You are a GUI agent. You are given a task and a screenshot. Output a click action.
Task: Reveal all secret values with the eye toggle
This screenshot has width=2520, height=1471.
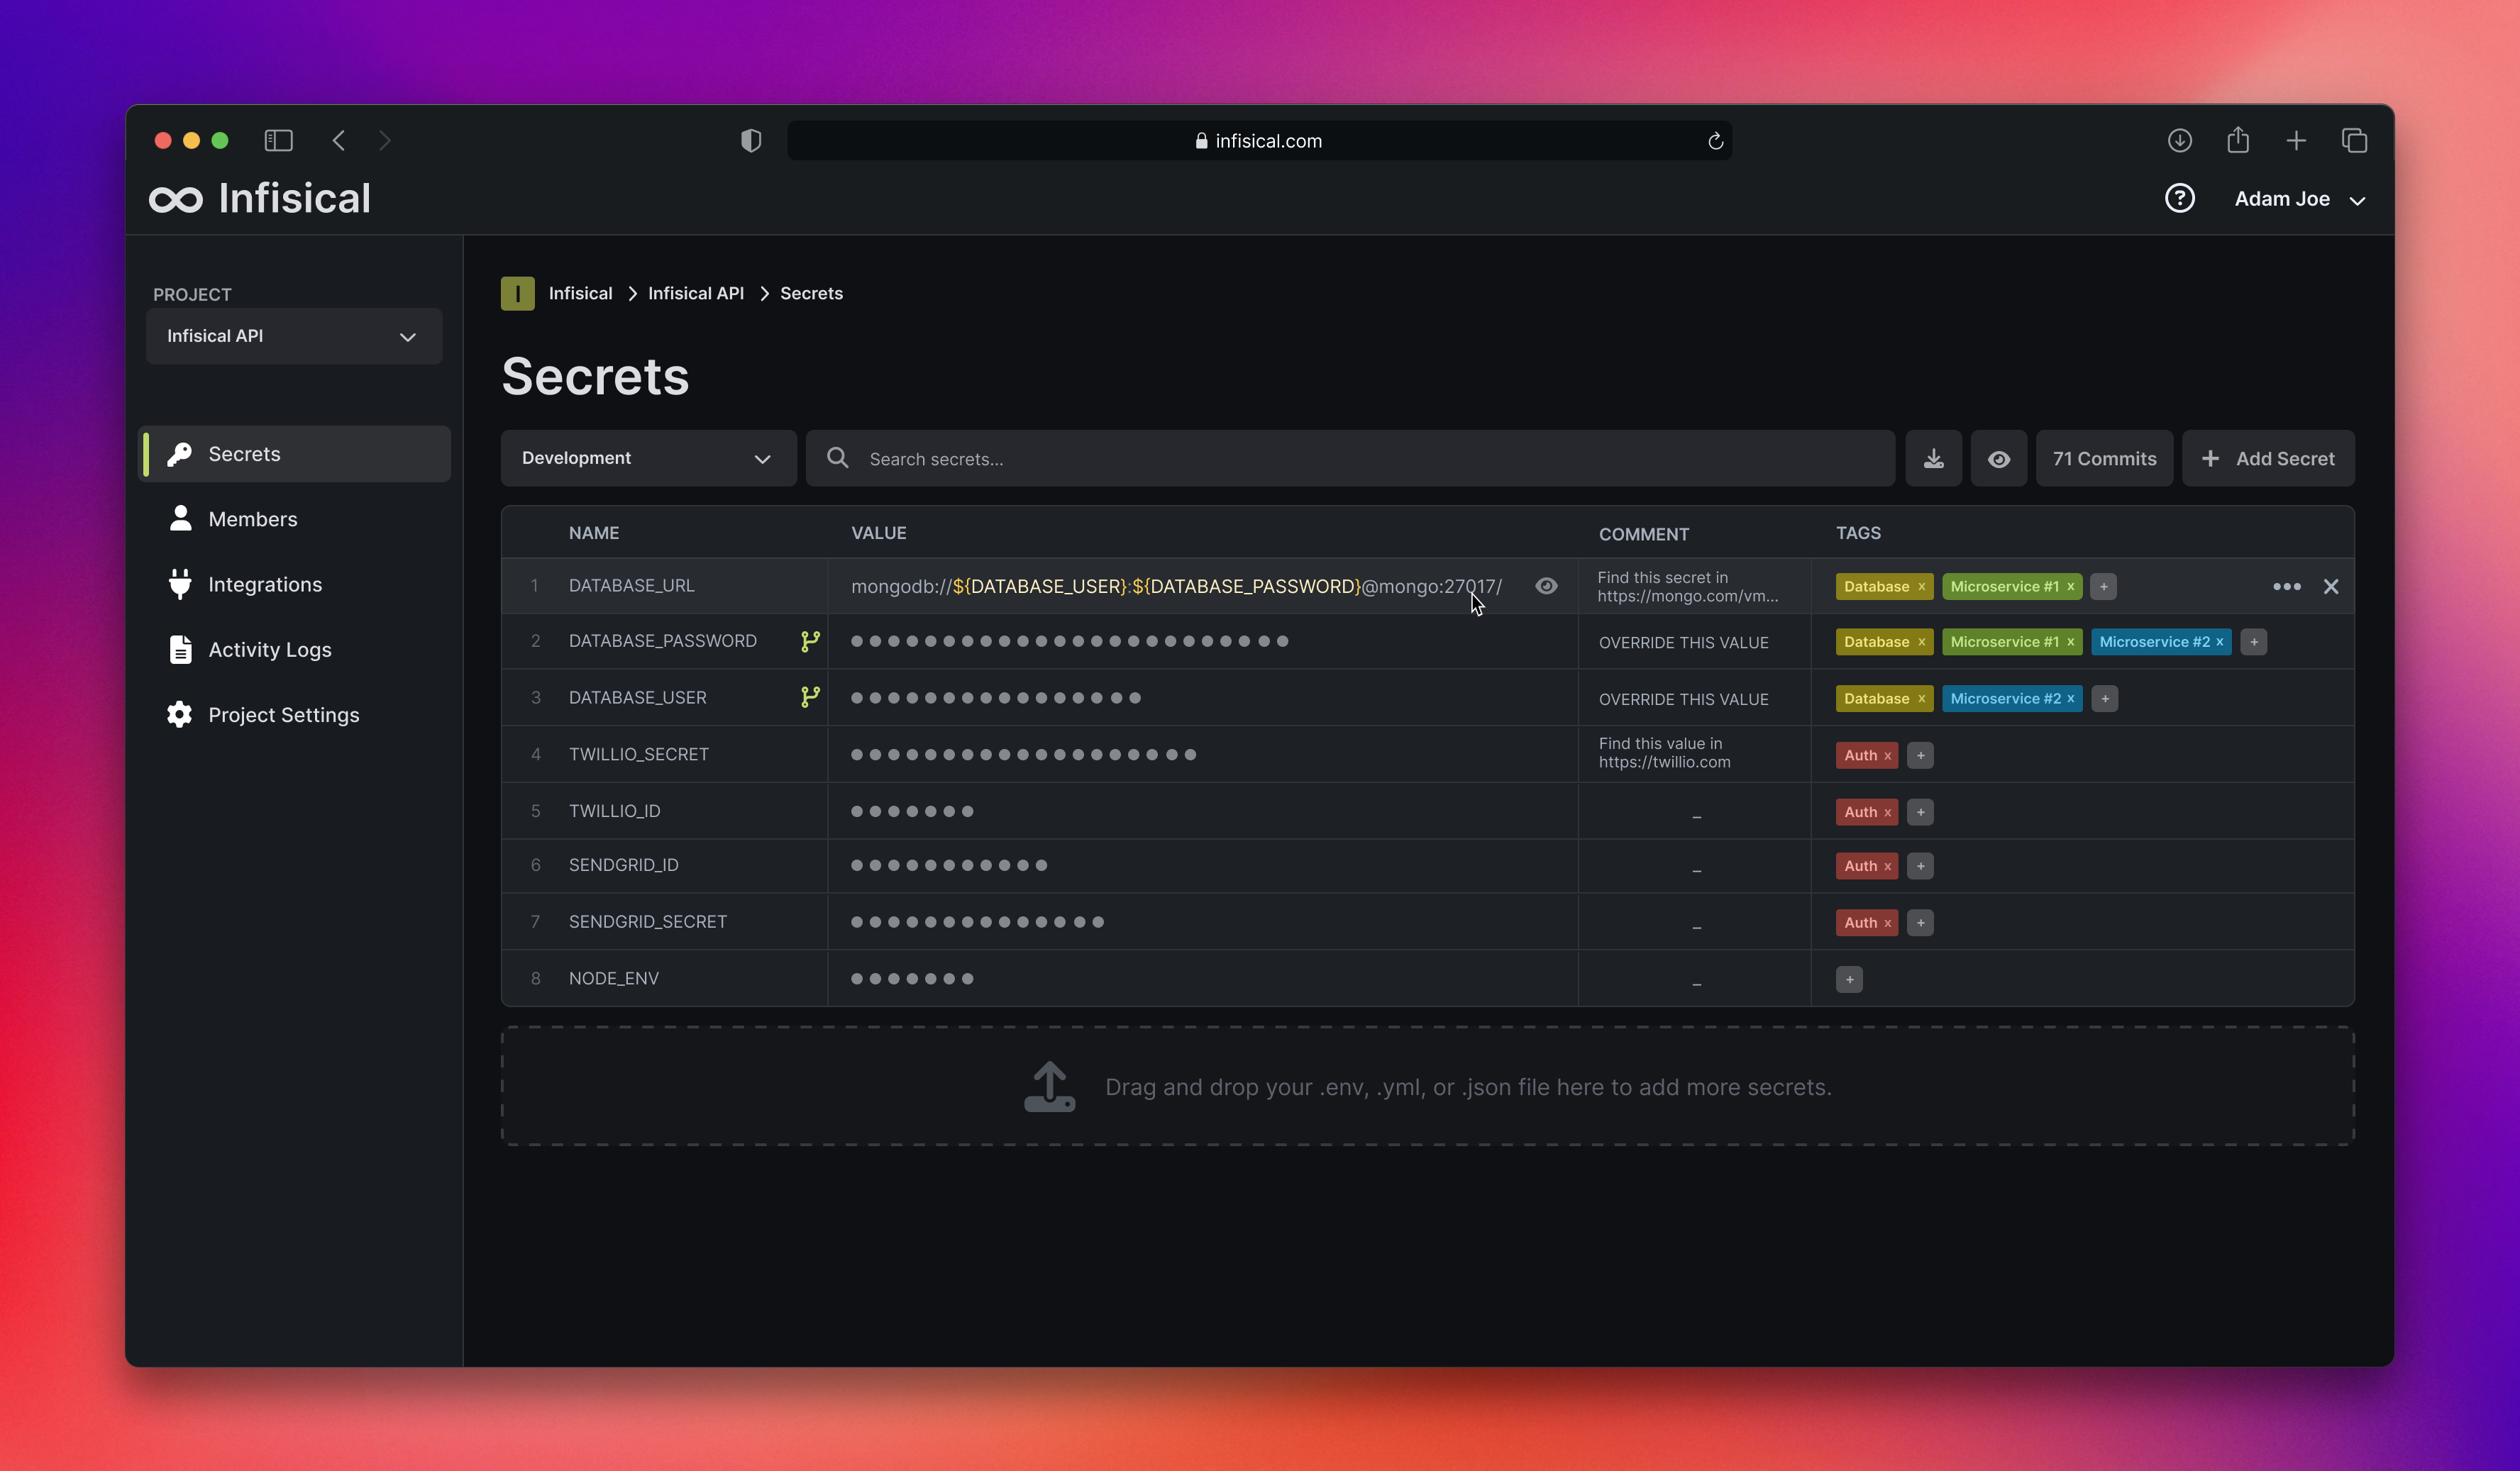pos(1999,458)
